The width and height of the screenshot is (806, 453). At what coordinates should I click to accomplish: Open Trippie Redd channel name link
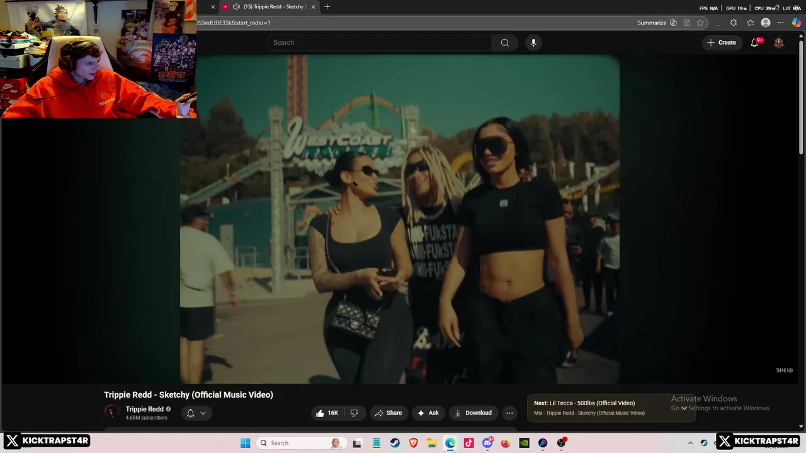[144, 409]
